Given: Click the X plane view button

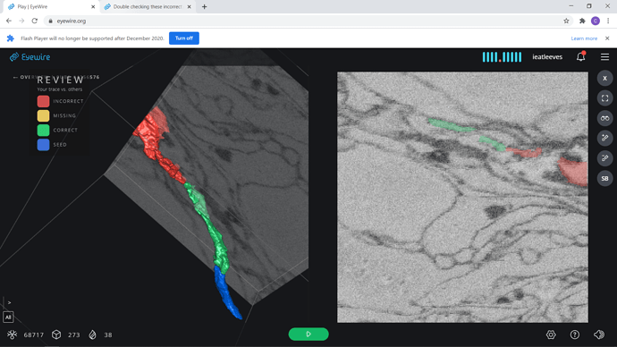Looking at the screenshot, I should tap(604, 79).
